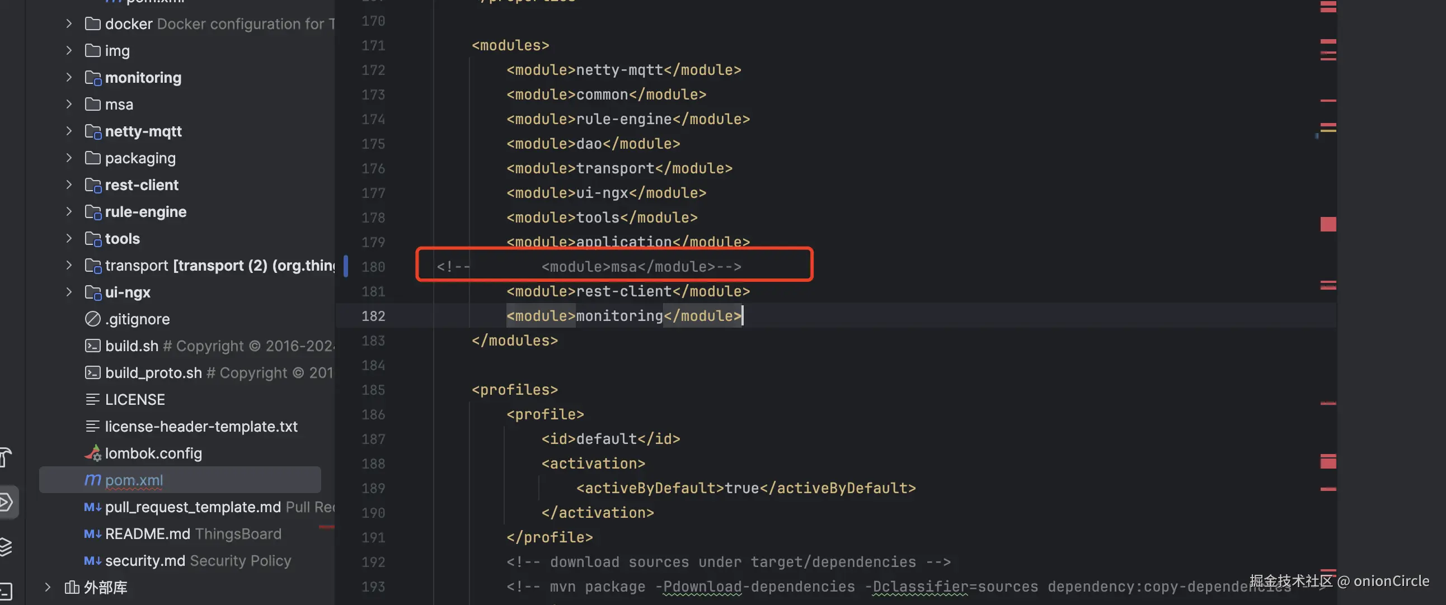
Task: Click the README.md markdown icon
Action: pos(92,534)
